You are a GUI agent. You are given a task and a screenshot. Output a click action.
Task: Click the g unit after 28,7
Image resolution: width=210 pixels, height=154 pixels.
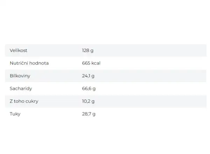94,114
